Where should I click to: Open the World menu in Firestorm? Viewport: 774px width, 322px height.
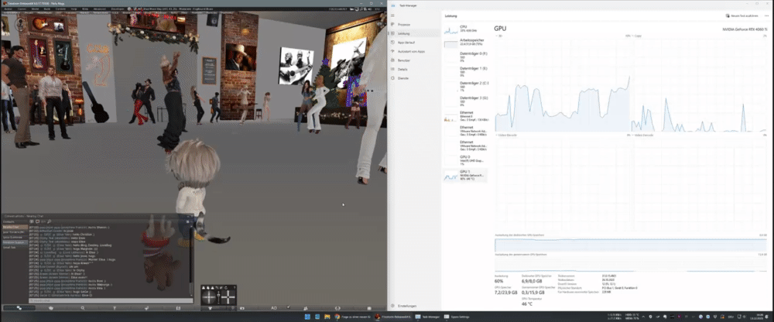(36, 9)
